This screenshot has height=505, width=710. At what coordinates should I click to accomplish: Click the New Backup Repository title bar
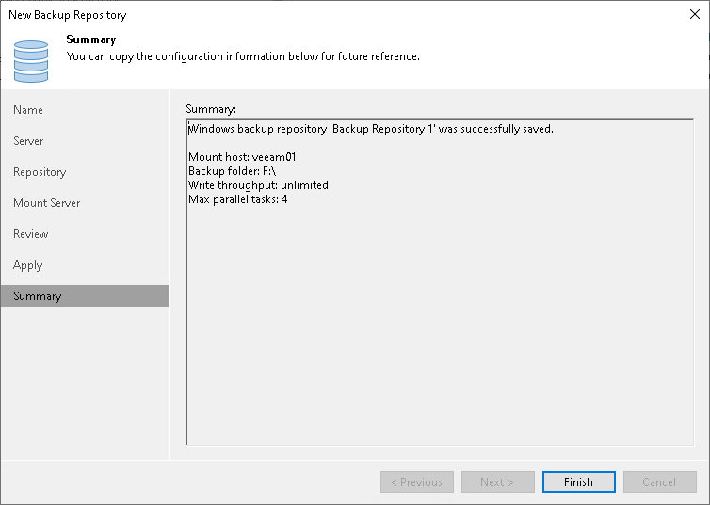[x=282, y=15]
